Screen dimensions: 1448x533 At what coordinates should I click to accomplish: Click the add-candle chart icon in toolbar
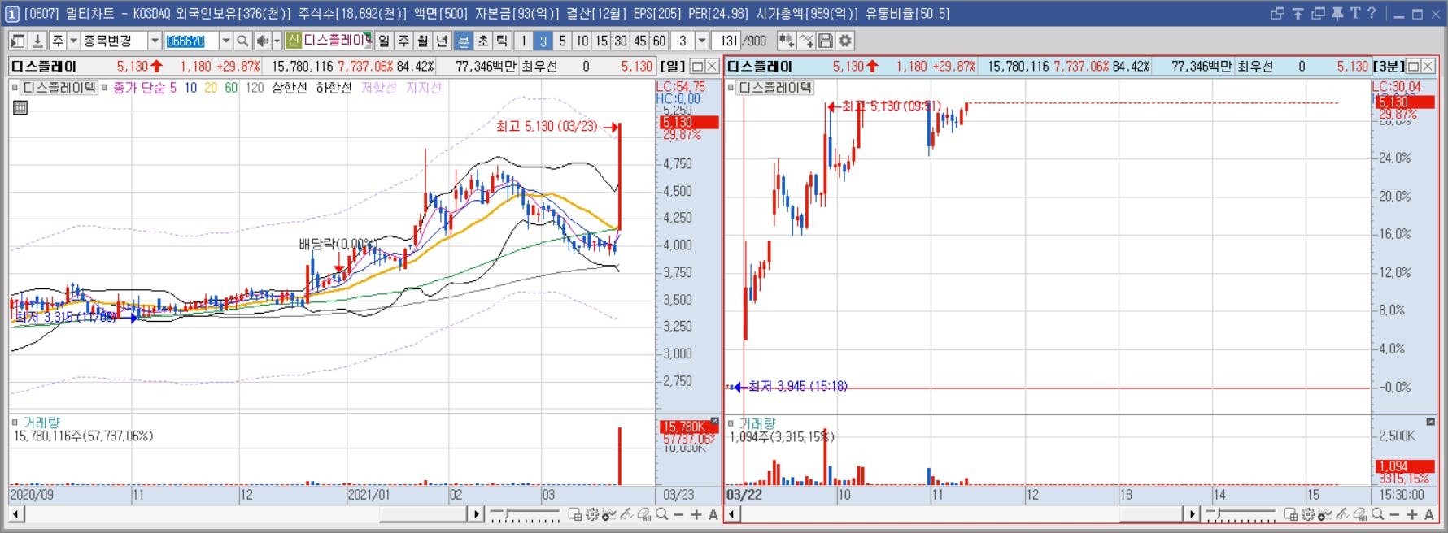point(786,41)
